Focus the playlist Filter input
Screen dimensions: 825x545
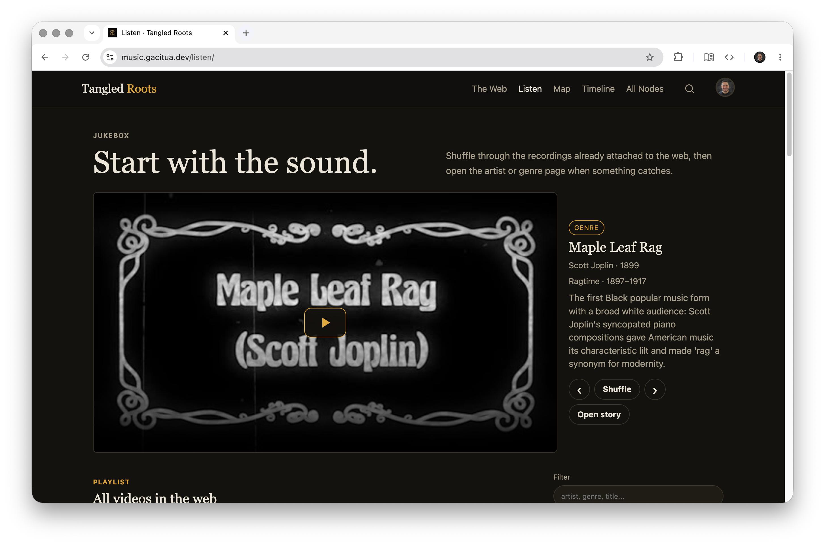[638, 495]
